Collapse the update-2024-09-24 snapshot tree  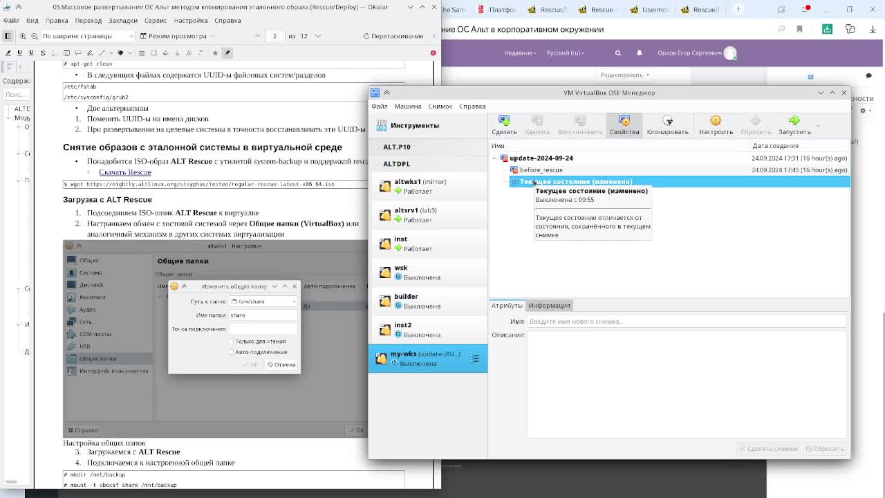(494, 158)
